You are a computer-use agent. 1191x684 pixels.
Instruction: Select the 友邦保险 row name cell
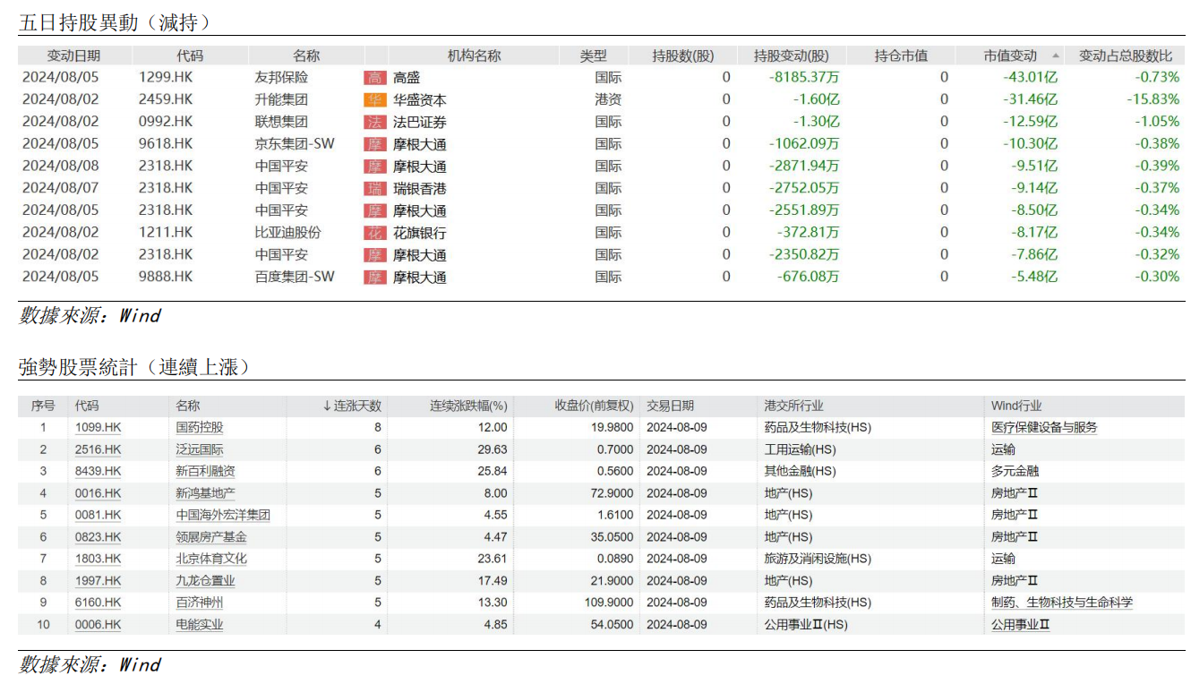pyautogui.click(x=281, y=78)
